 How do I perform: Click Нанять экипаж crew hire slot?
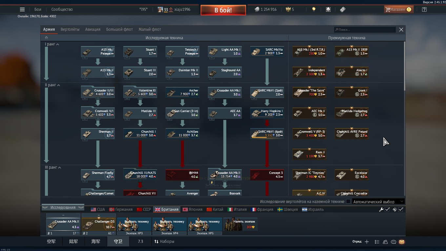[240, 224]
